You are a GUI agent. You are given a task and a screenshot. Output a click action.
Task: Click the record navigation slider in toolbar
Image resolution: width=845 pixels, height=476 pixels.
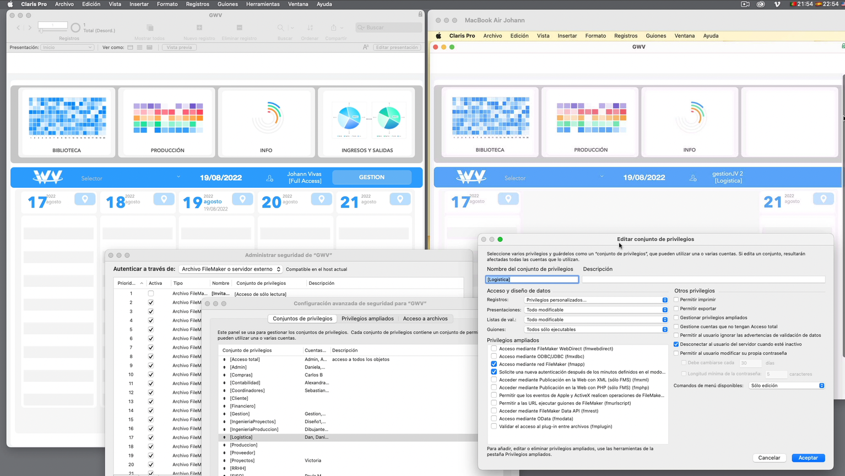(53, 31)
